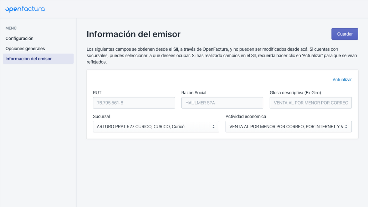This screenshot has width=368, height=207.
Task: Click the VENTA AL POR MENOR activity selector
Action: click(x=289, y=126)
